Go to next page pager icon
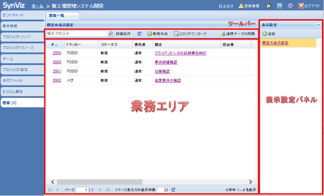The image size is (324, 196). 100,190
